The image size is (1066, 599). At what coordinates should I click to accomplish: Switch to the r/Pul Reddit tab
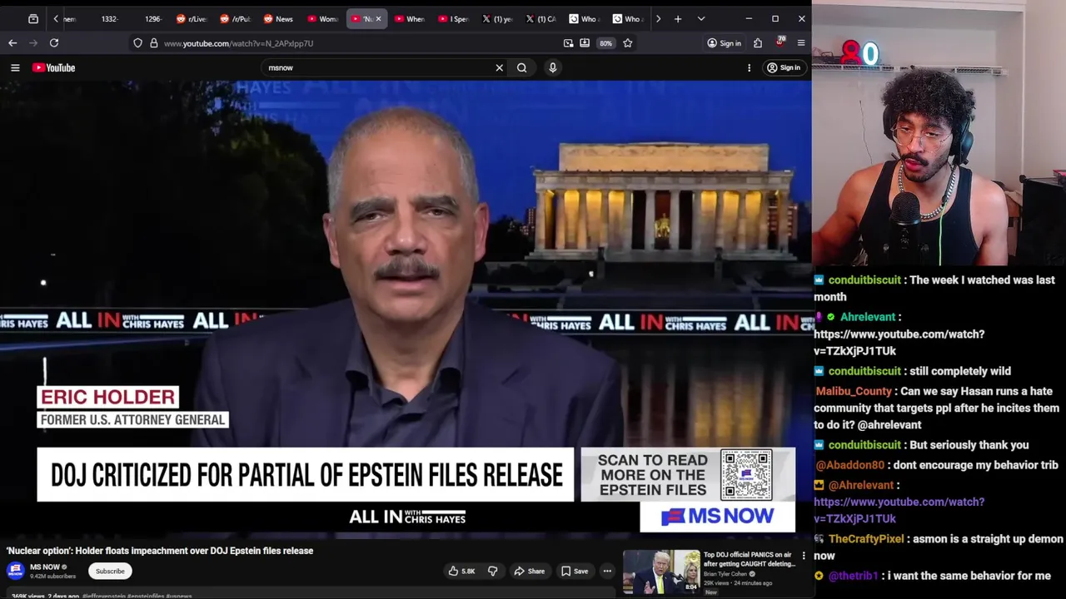pyautogui.click(x=235, y=18)
